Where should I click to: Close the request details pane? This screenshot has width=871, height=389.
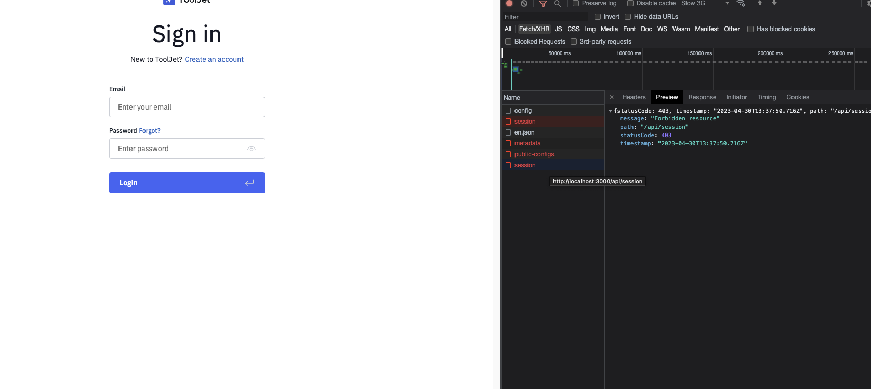pos(612,97)
